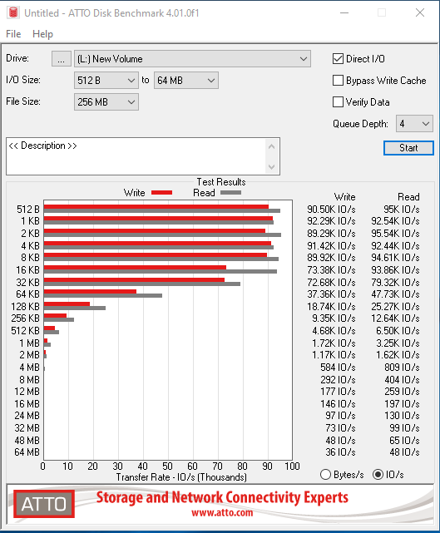Enable the Verify Data checkbox
This screenshot has width=440, height=533.
(338, 102)
